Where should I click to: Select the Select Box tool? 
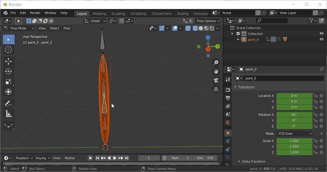coord(8,40)
